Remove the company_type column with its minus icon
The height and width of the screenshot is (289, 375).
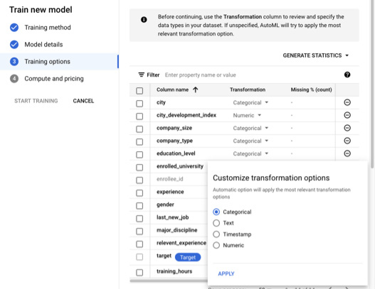click(x=347, y=141)
